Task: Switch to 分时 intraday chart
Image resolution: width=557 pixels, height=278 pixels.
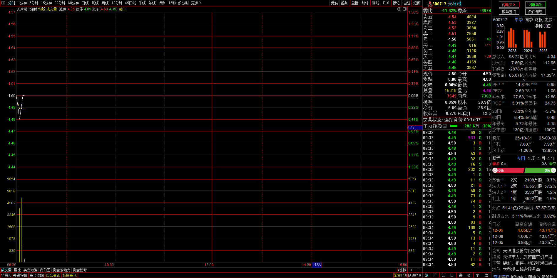Action: pos(11,3)
